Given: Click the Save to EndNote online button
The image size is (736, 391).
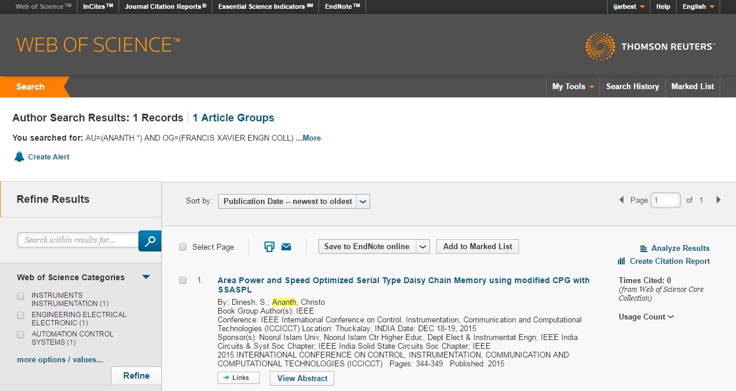Looking at the screenshot, I should click(x=367, y=247).
